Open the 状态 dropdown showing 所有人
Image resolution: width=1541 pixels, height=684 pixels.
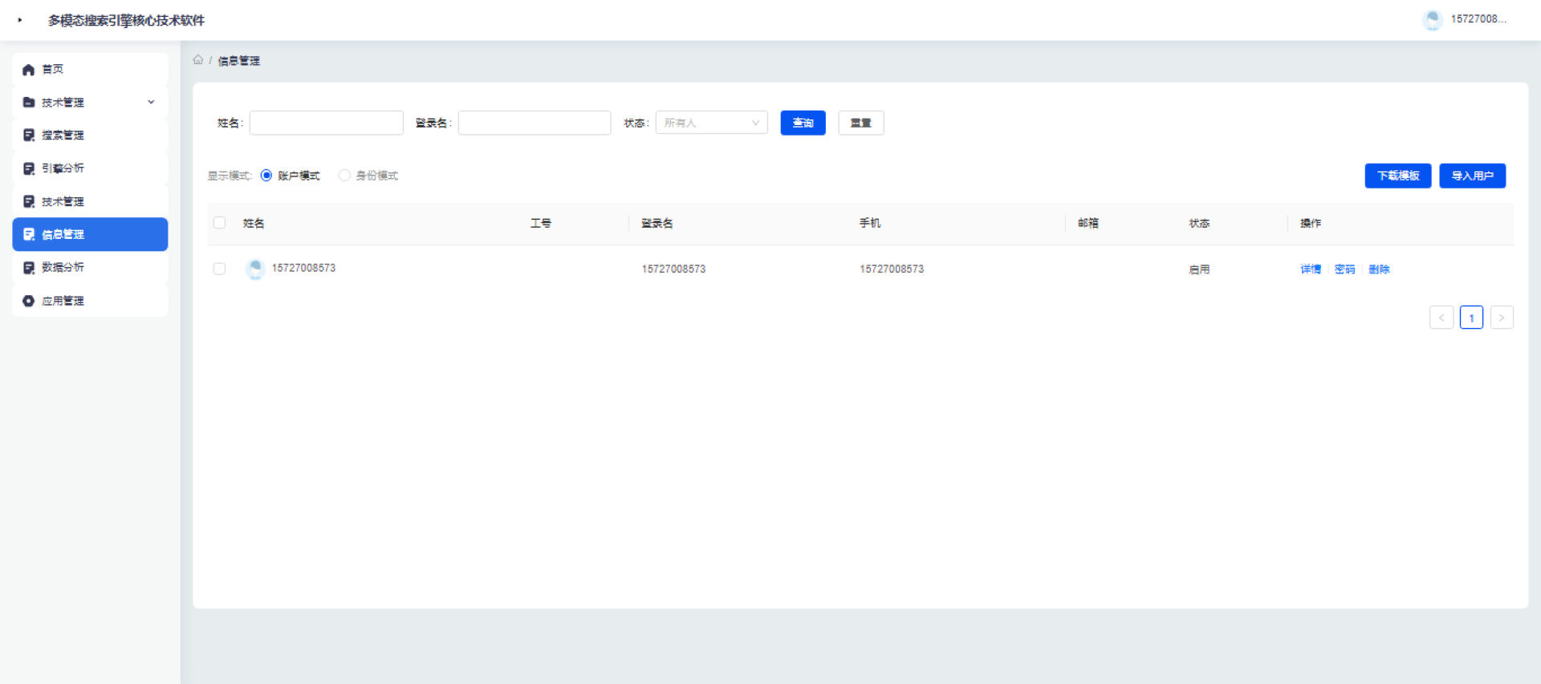pos(711,123)
